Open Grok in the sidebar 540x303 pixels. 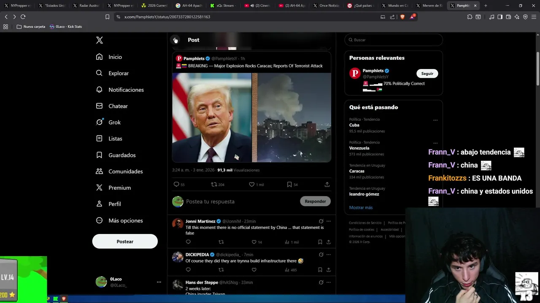108,122
